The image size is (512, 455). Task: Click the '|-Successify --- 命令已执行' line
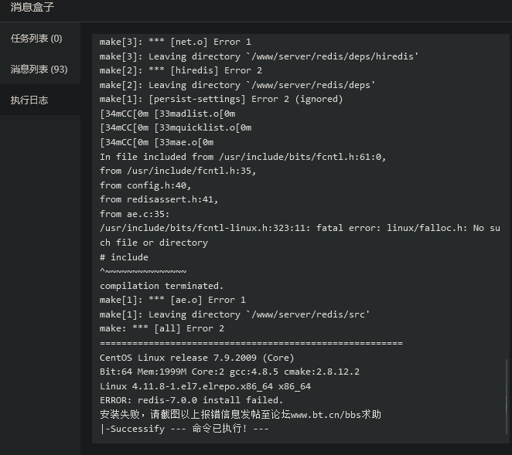[185, 429]
